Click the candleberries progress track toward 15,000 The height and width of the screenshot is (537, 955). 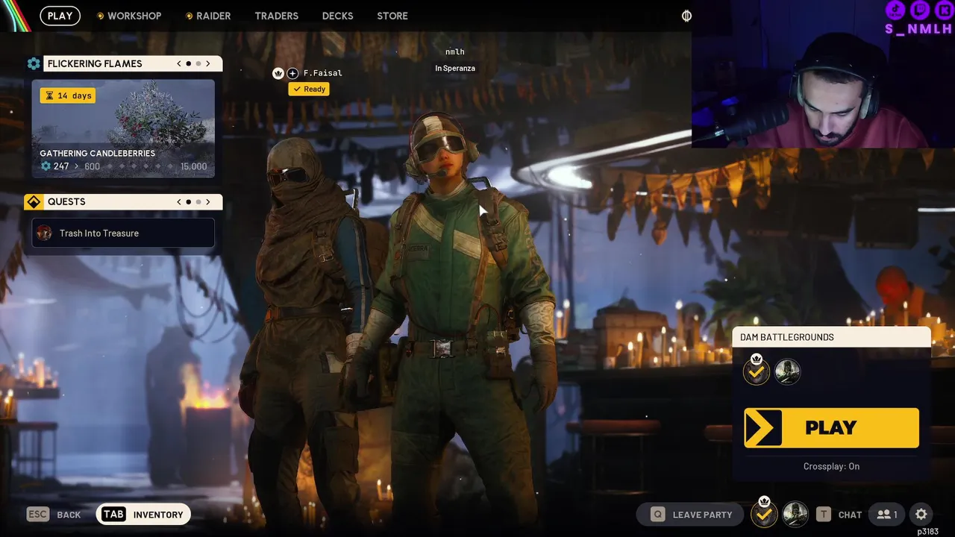pos(140,166)
